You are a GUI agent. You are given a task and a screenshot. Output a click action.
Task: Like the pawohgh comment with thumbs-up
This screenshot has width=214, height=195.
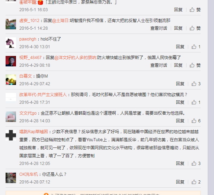click(x=196, y=47)
